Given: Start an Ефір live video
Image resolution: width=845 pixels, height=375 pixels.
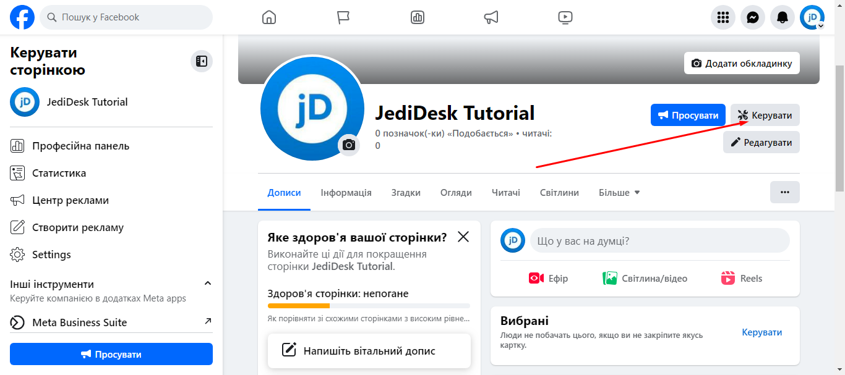Looking at the screenshot, I should [548, 278].
